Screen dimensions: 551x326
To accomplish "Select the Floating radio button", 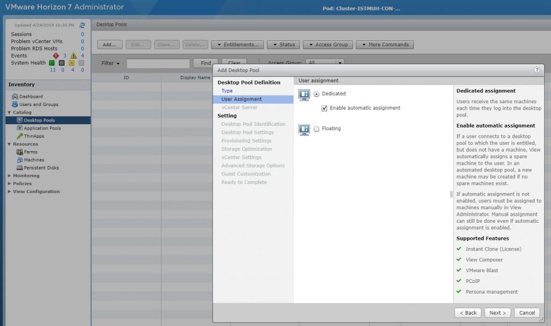I will pyautogui.click(x=316, y=129).
